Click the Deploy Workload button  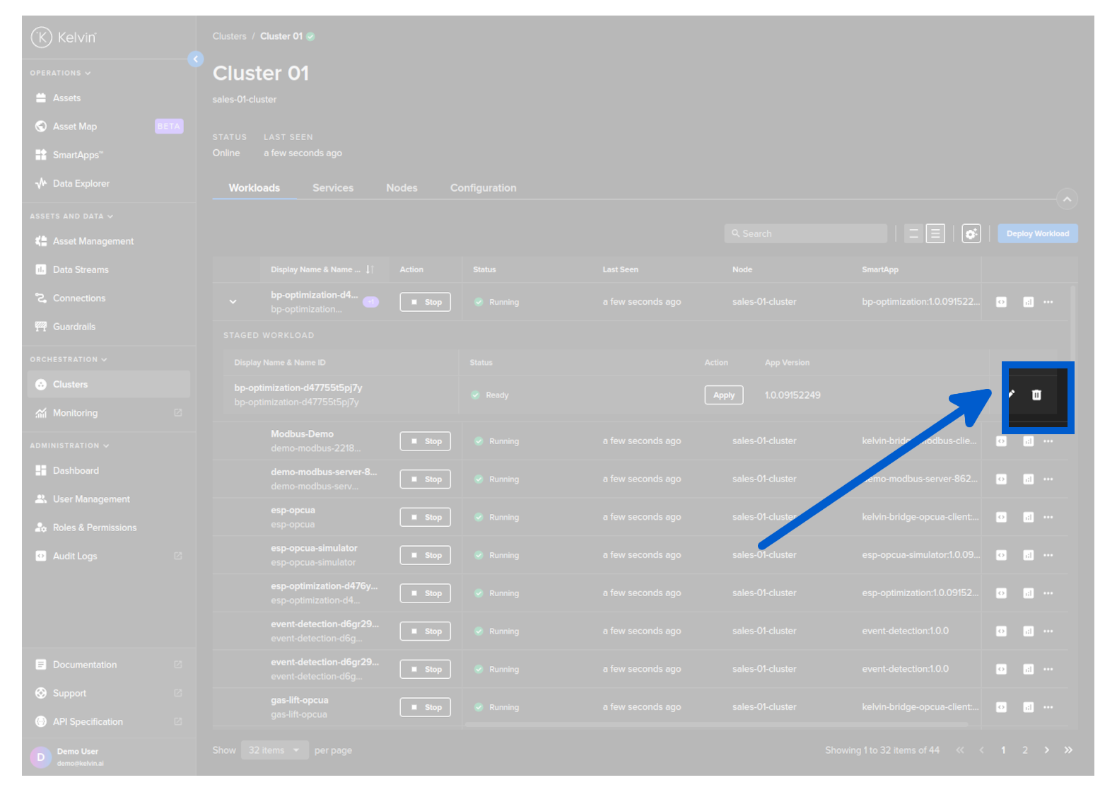[1037, 234]
